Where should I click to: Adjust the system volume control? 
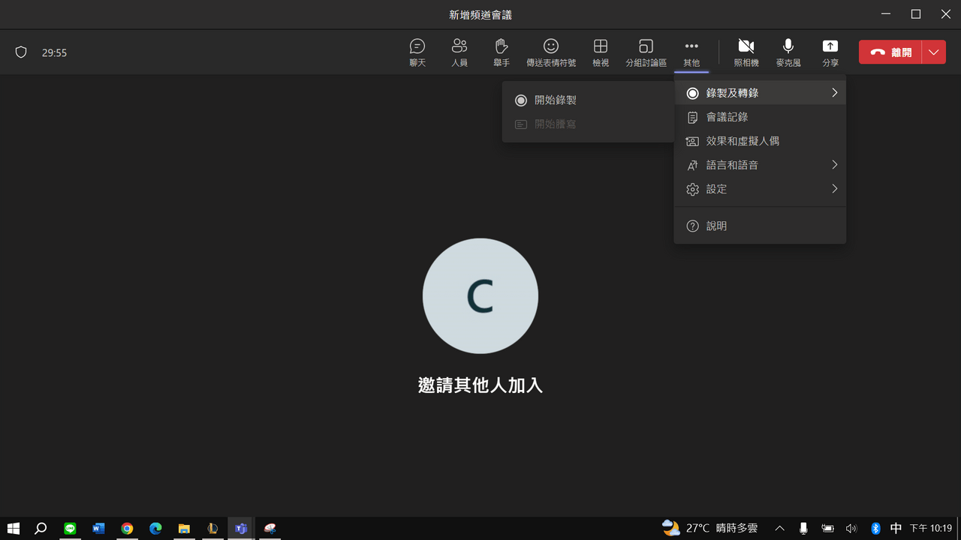point(851,529)
